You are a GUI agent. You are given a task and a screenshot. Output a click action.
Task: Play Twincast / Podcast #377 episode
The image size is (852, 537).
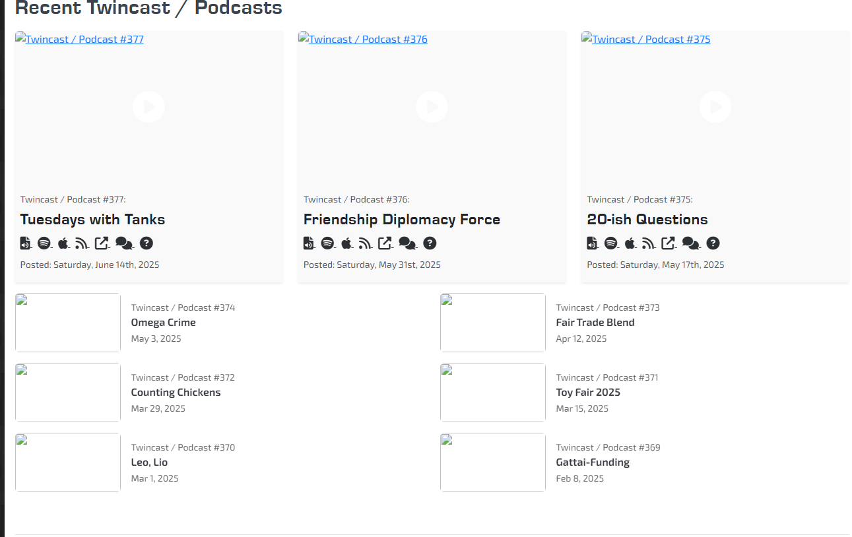pyautogui.click(x=148, y=107)
